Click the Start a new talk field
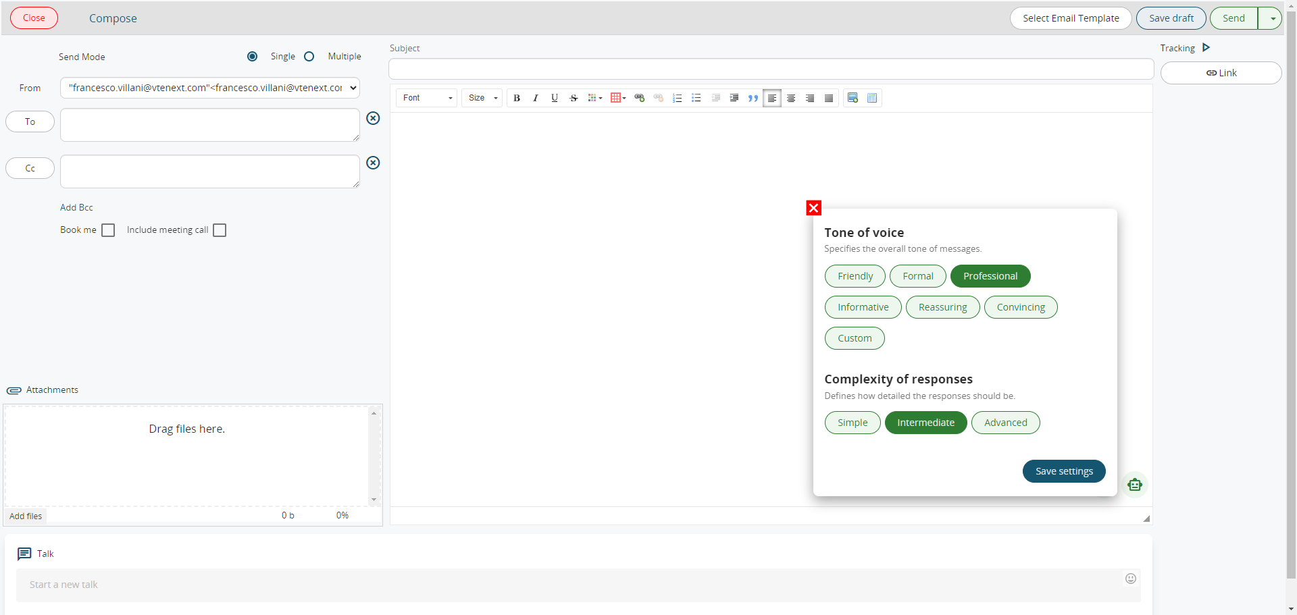Image resolution: width=1297 pixels, height=615 pixels. (578, 585)
